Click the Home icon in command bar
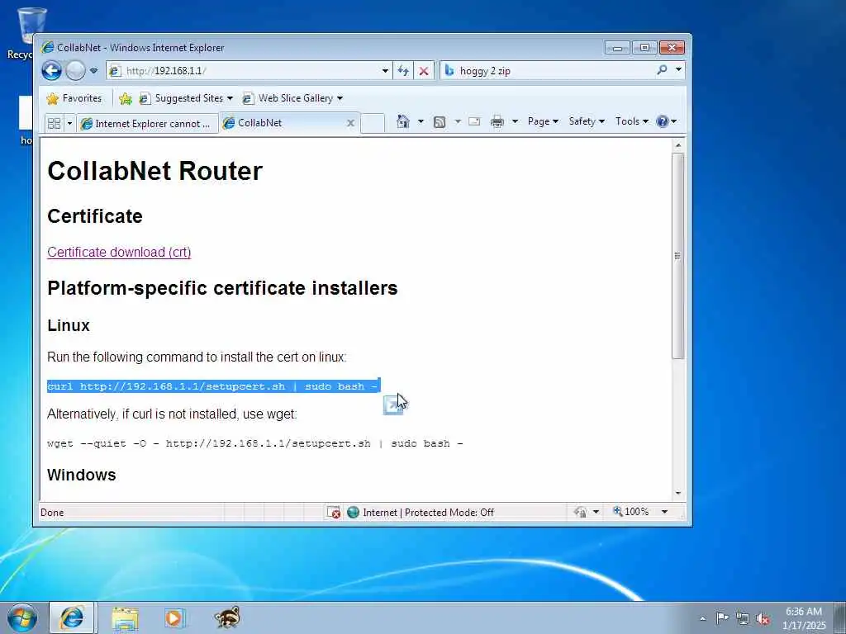 click(403, 121)
